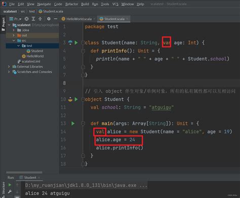This screenshot has height=198, width=240.
Task: Open the View menu
Action: point(30,4)
